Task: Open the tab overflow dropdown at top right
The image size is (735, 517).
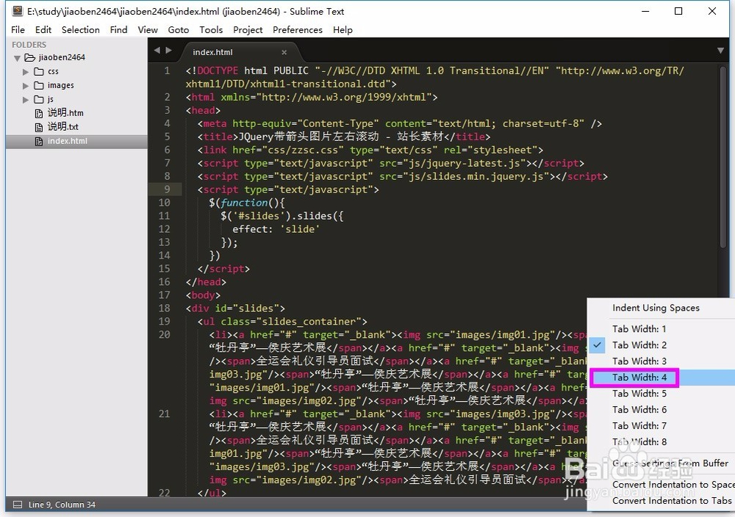Action: pos(721,51)
